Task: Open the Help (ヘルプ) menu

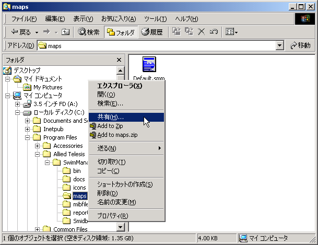Action: click(186, 19)
